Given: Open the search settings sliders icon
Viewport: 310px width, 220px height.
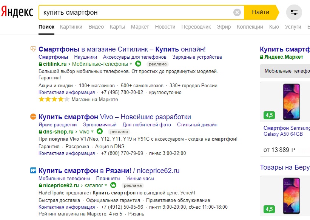Looking at the screenshot, I should [294, 12].
